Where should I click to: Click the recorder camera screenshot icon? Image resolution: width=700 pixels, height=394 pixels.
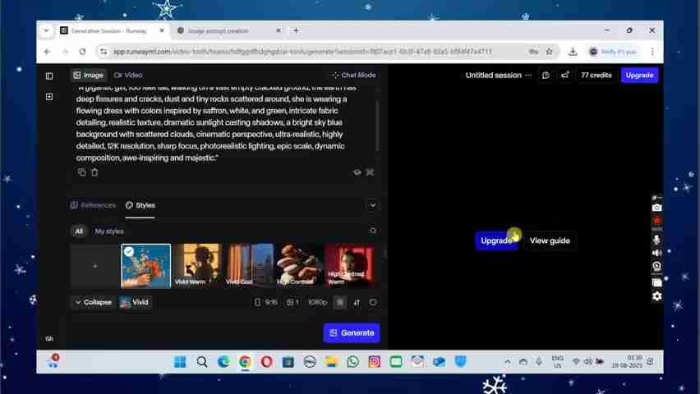(656, 208)
